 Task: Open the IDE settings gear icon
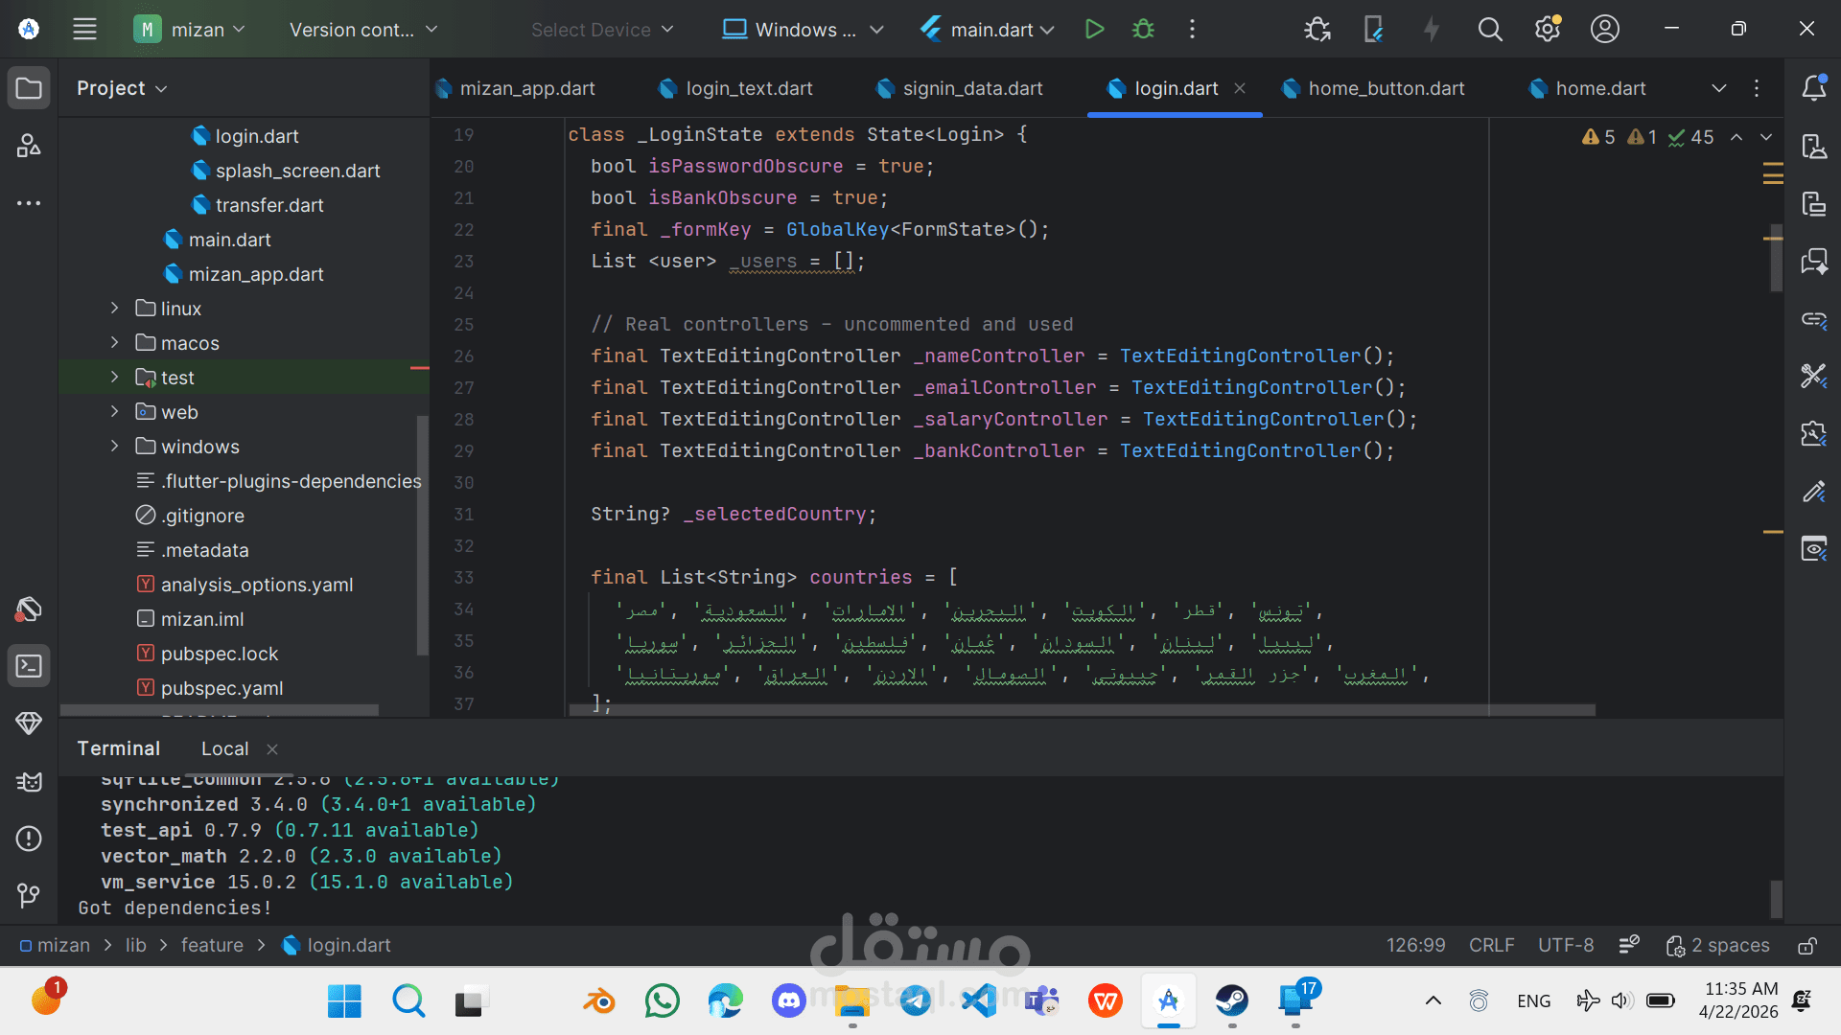(1547, 30)
